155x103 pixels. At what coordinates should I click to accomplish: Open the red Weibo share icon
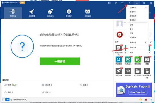(146, 100)
